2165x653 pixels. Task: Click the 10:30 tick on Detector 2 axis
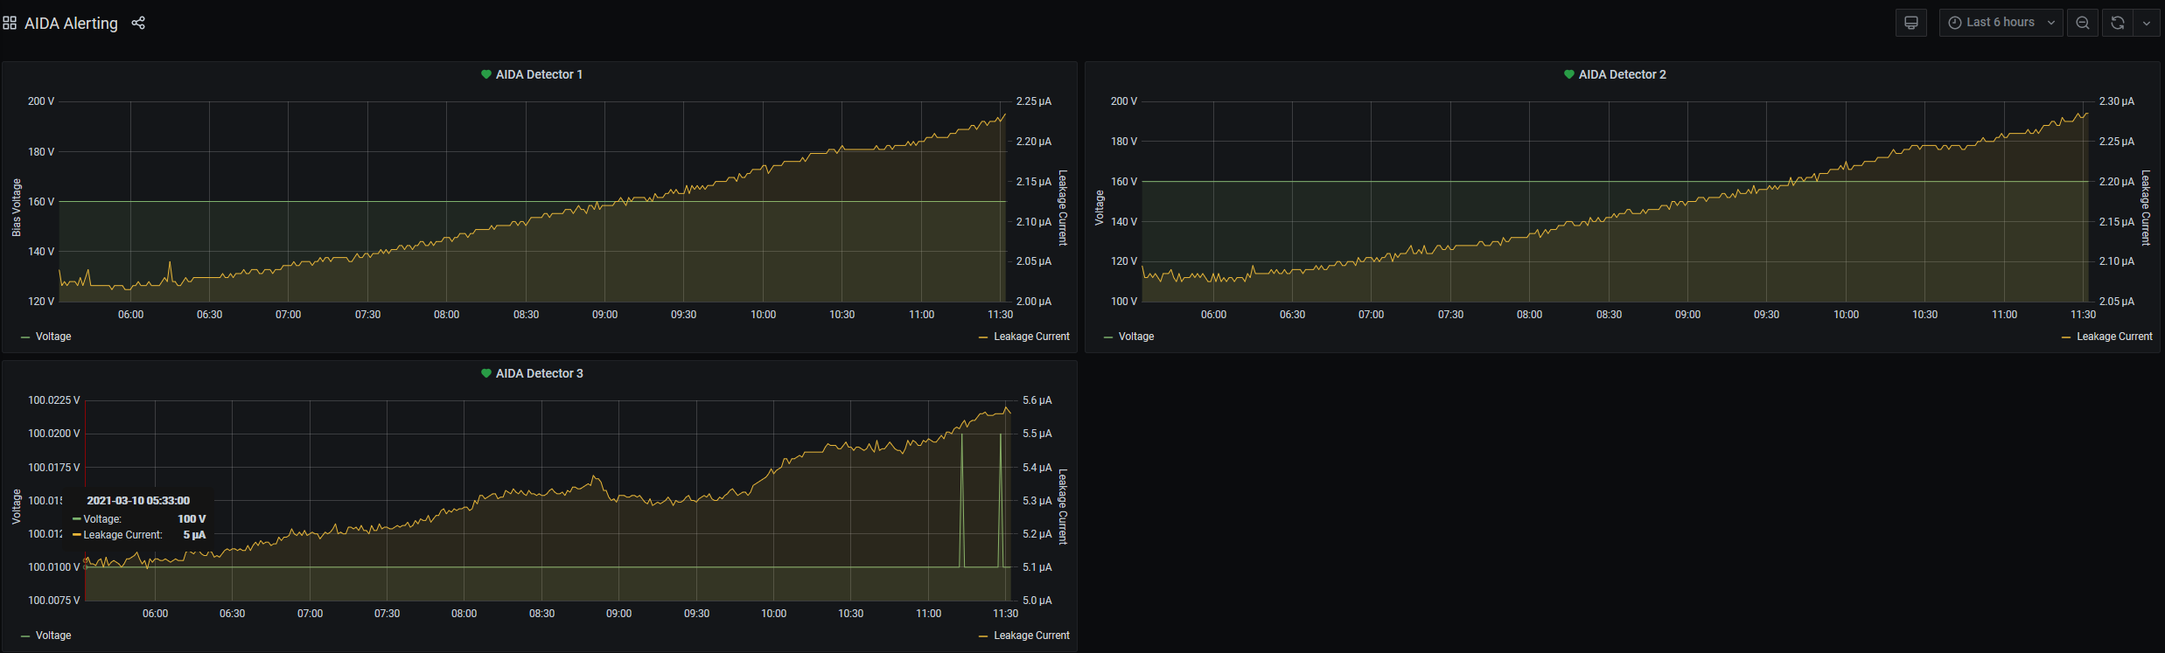[1924, 315]
